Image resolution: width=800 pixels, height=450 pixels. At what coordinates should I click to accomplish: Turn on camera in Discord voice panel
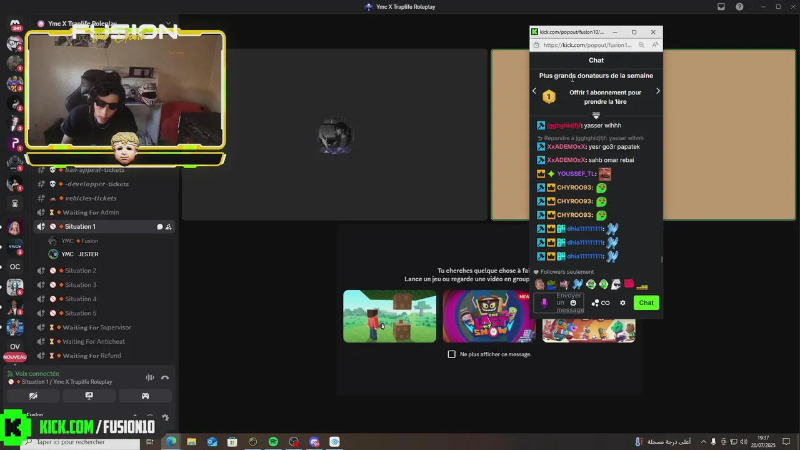pyautogui.click(x=33, y=396)
